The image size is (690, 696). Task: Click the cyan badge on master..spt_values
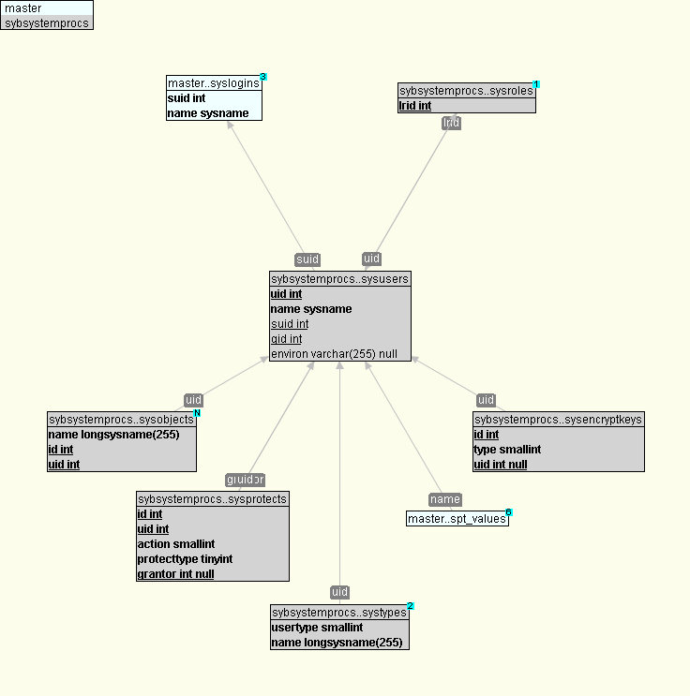(509, 512)
